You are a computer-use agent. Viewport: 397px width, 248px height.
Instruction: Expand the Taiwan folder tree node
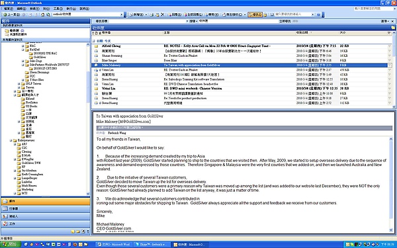pos(19,87)
